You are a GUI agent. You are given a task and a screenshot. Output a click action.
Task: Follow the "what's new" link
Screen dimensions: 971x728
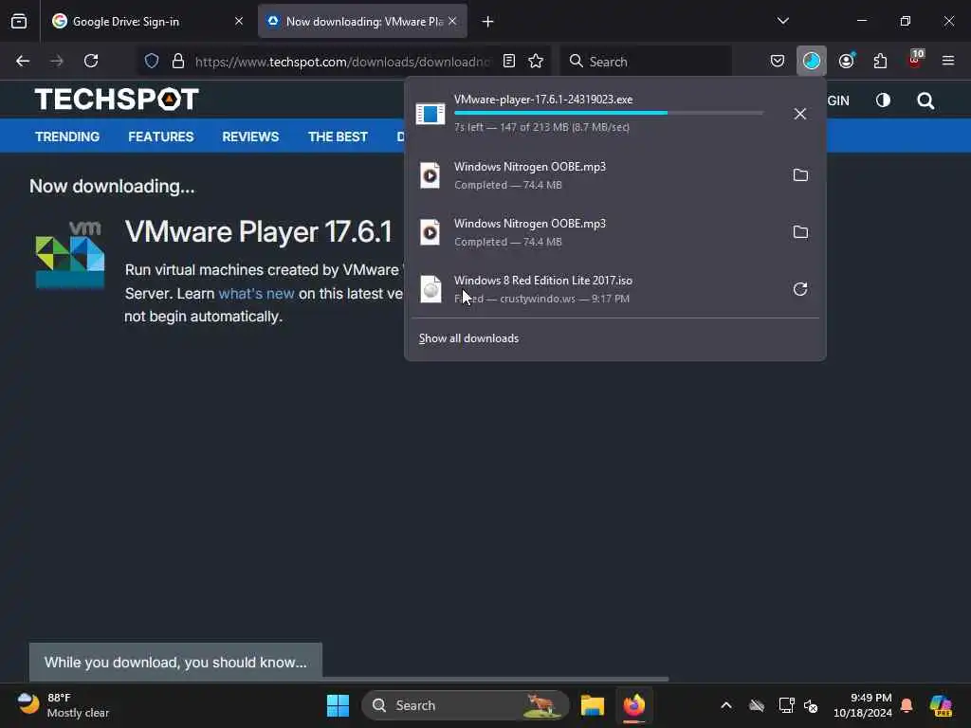click(256, 294)
